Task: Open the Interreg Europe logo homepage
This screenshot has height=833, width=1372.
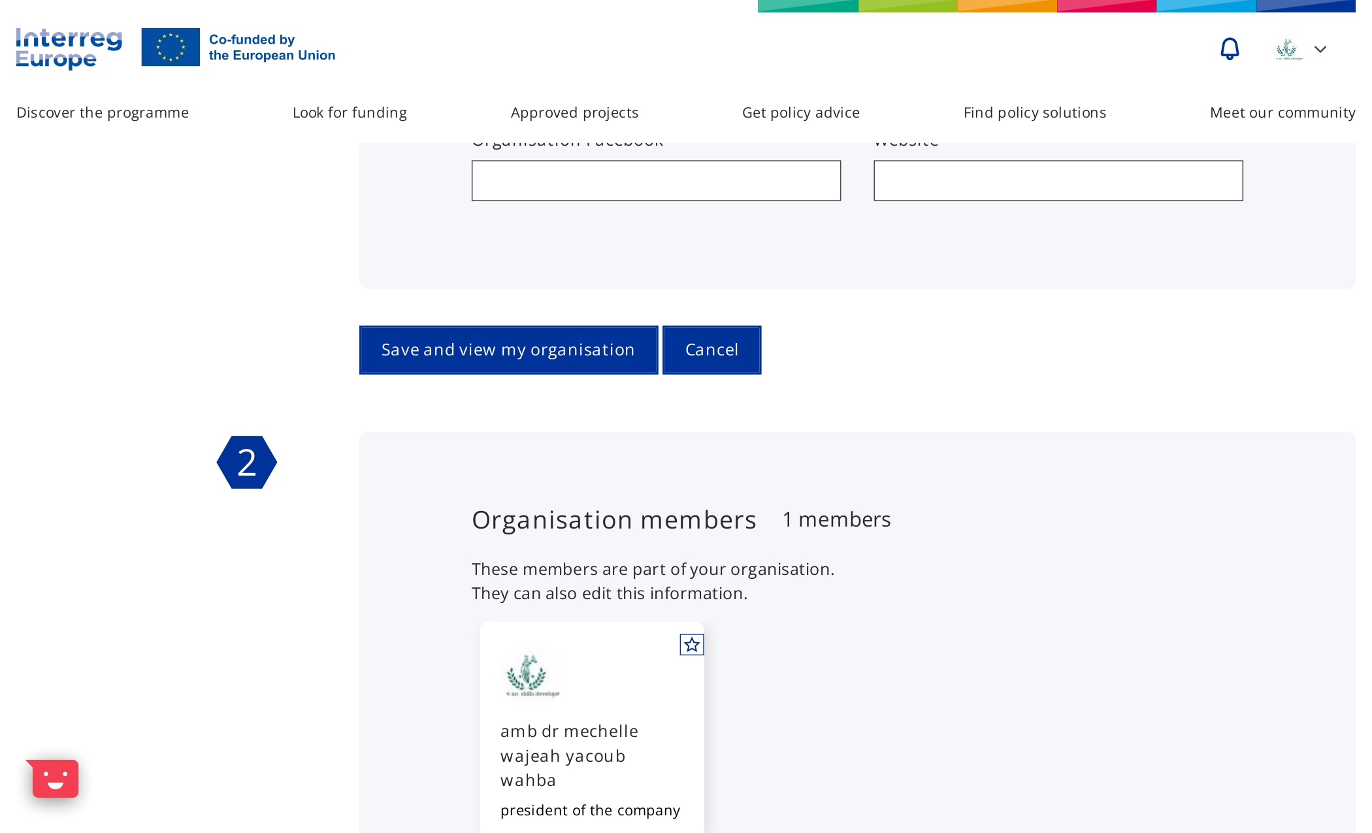Action: pos(69,48)
